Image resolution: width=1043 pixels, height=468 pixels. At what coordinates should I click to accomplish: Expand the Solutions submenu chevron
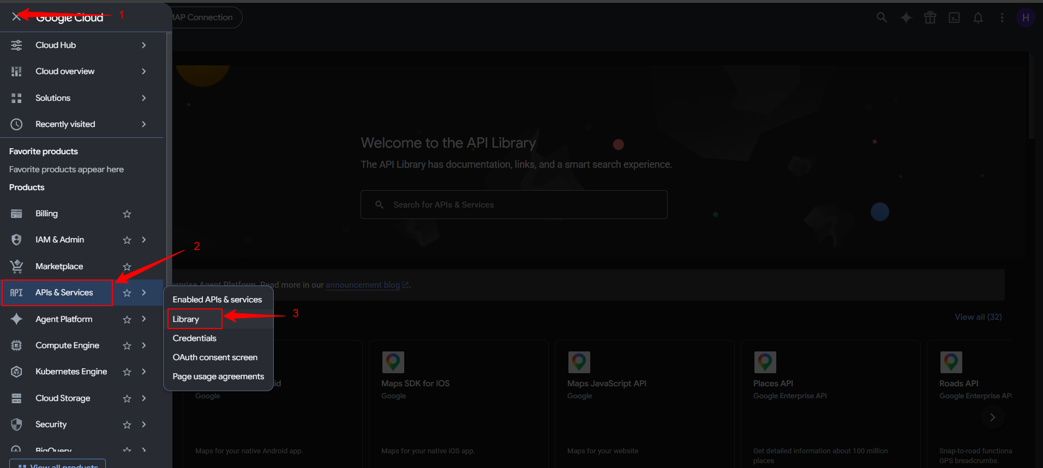tap(144, 98)
